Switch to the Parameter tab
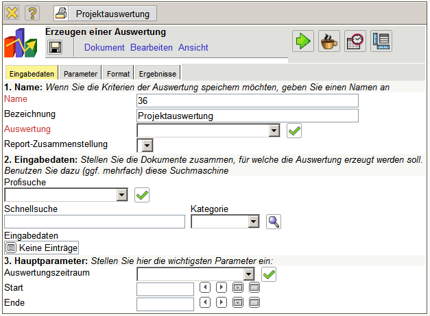430x316 pixels. [x=80, y=73]
